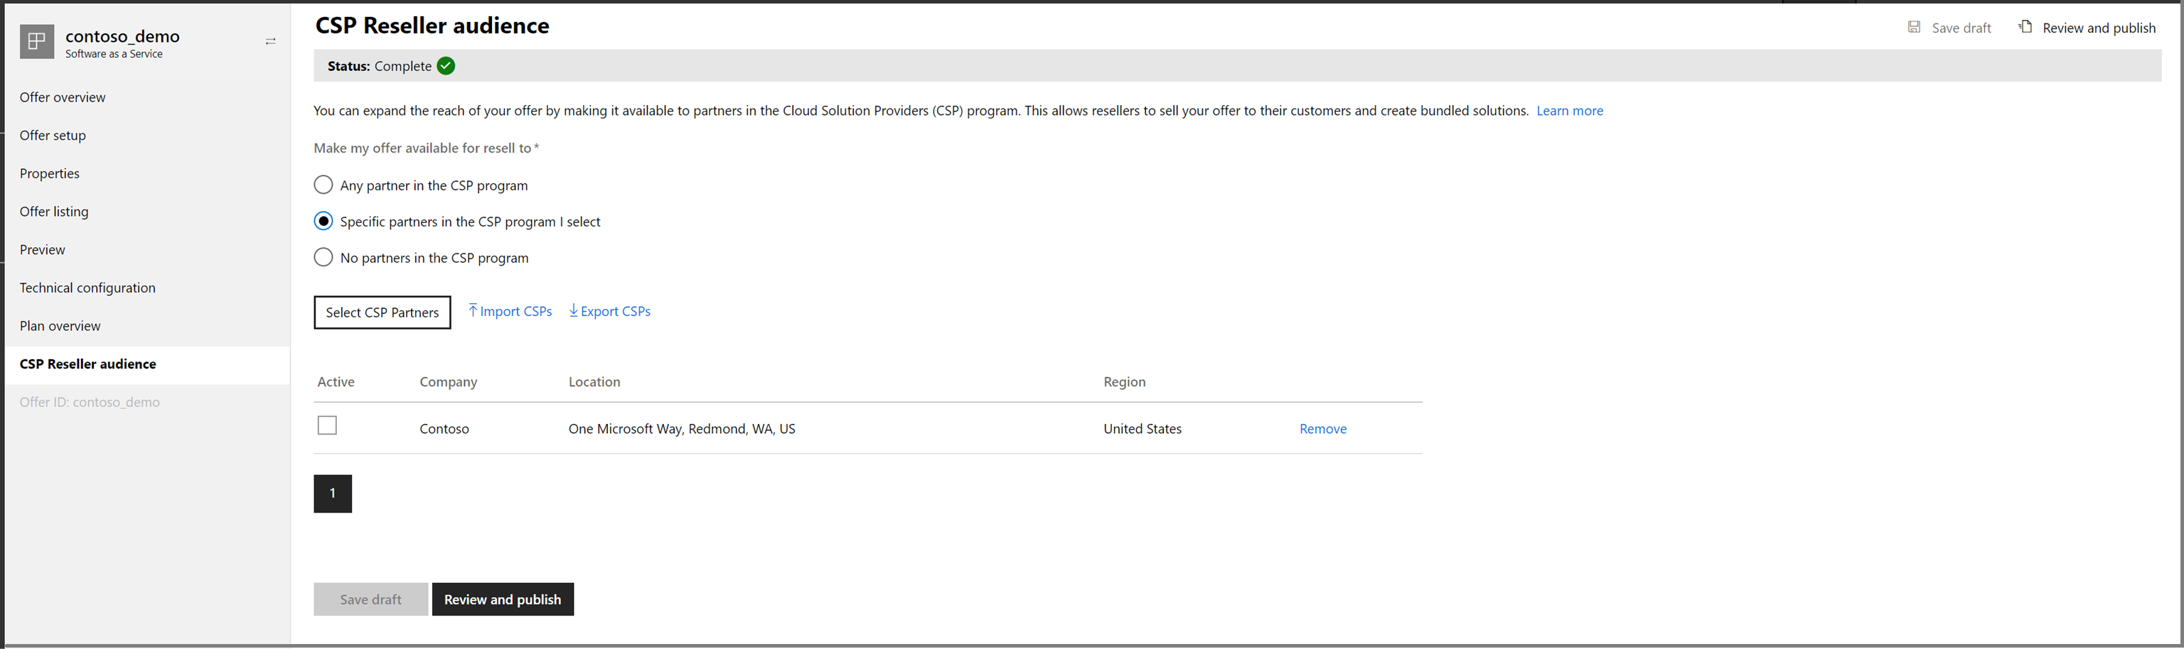This screenshot has height=649, width=2184.
Task: Open the CSP Reseller audience section
Action: pos(88,364)
